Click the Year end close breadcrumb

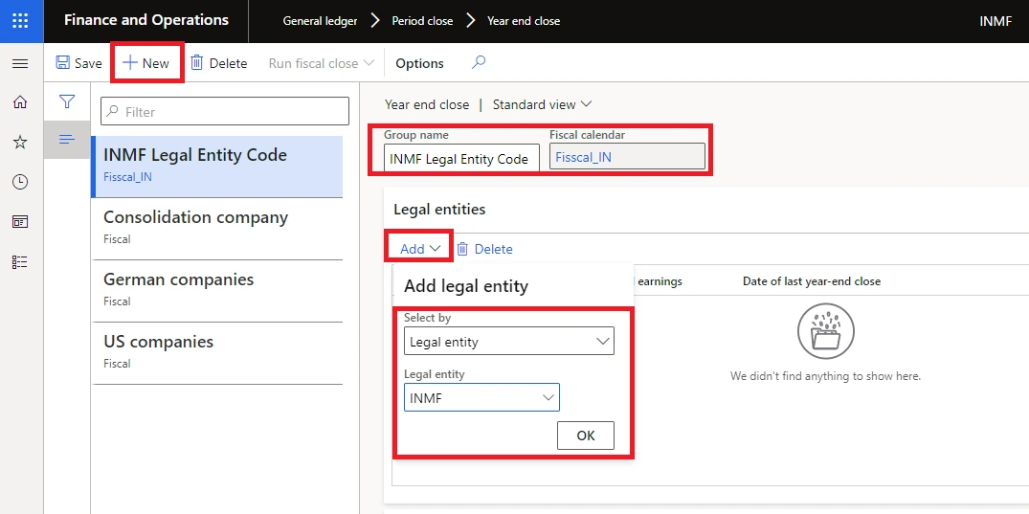pyautogui.click(x=523, y=21)
